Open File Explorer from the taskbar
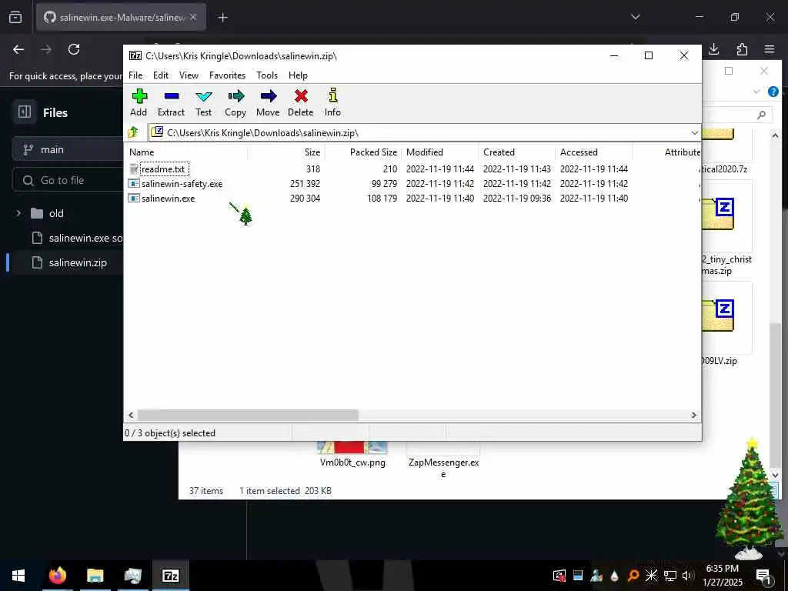This screenshot has width=788, height=591. 95,576
